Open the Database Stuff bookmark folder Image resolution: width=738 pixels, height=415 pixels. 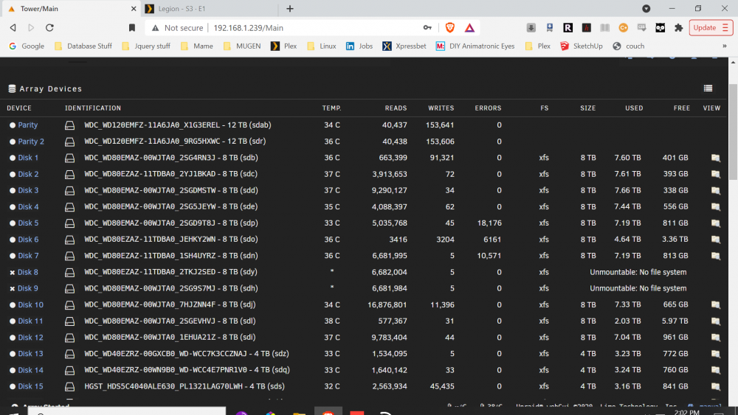pos(83,46)
